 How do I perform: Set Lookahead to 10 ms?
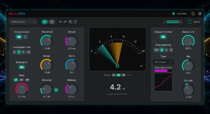(28, 52)
